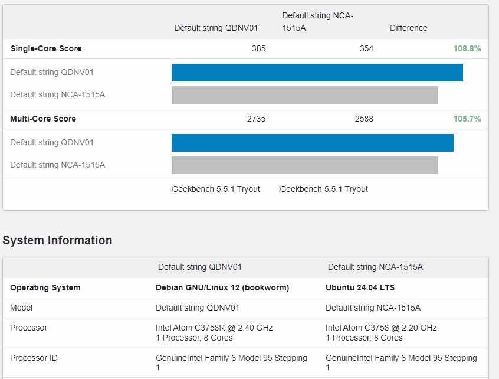Click the System Information heading
This screenshot has height=379, width=499.
[57, 240]
